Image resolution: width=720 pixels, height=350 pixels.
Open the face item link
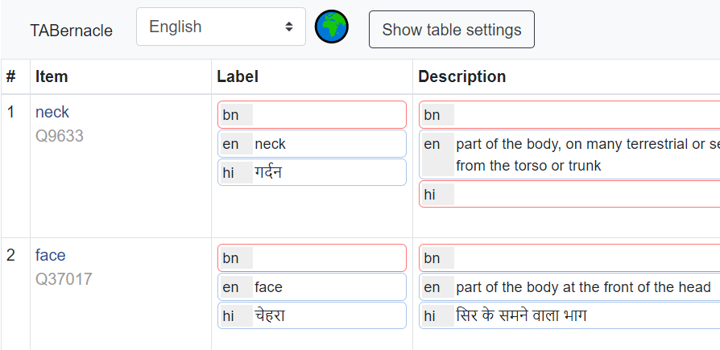click(50, 256)
